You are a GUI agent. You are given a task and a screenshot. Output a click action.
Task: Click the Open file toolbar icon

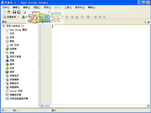coord(9,12)
